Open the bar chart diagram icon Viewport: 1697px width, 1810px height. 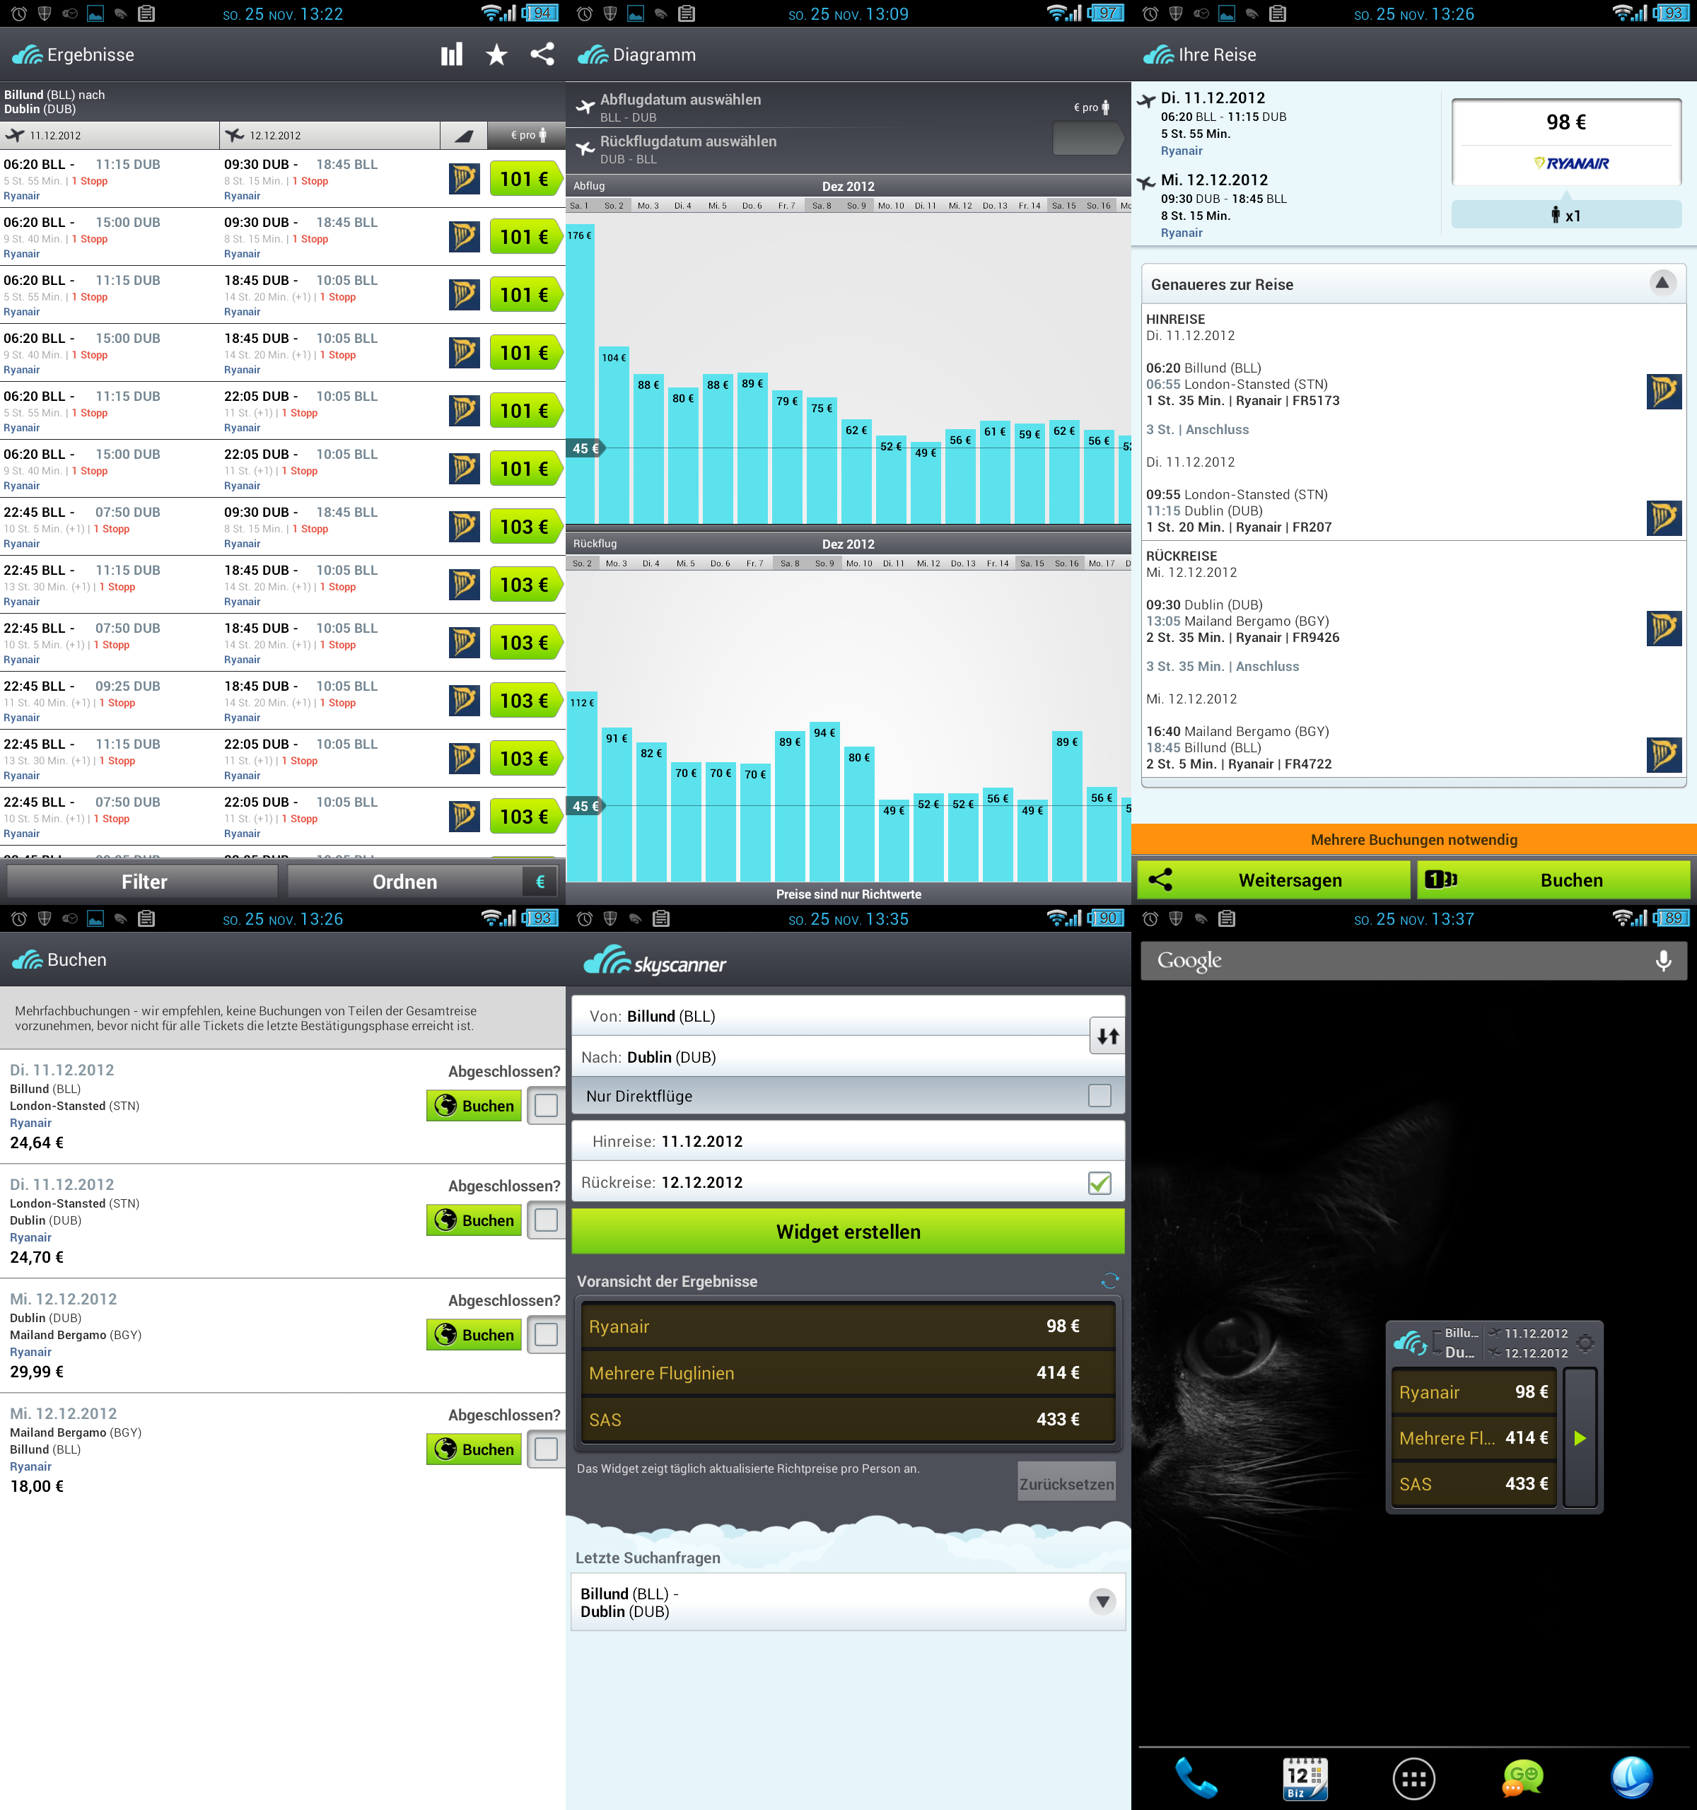452,54
